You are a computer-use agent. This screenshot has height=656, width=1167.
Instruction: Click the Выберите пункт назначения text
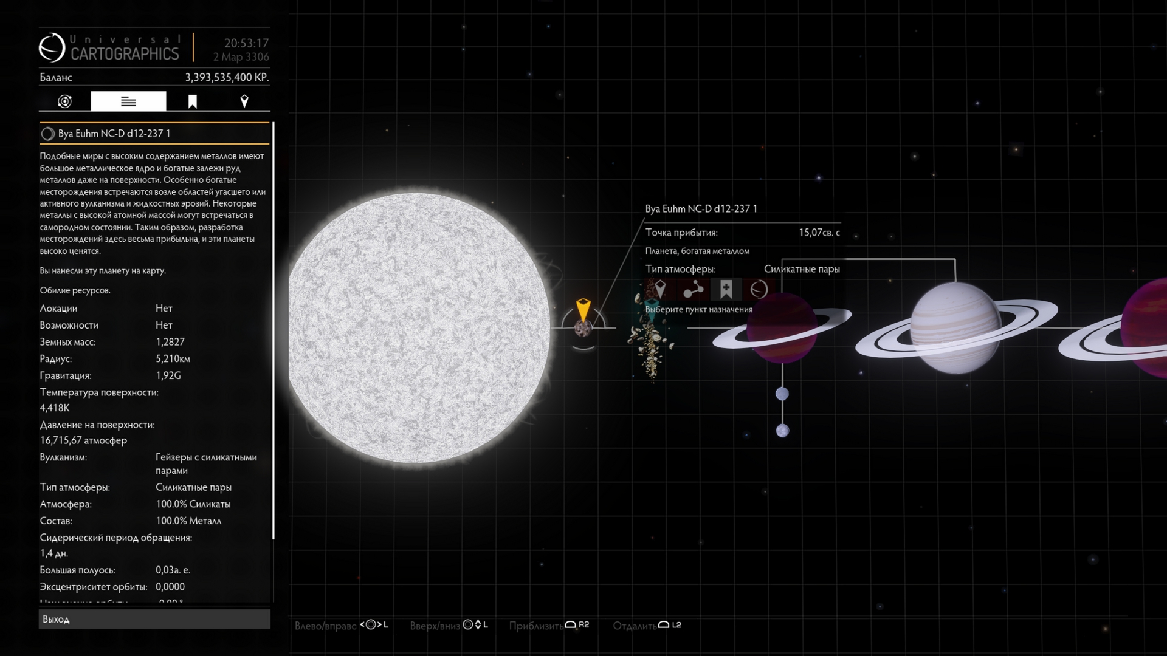coord(699,310)
